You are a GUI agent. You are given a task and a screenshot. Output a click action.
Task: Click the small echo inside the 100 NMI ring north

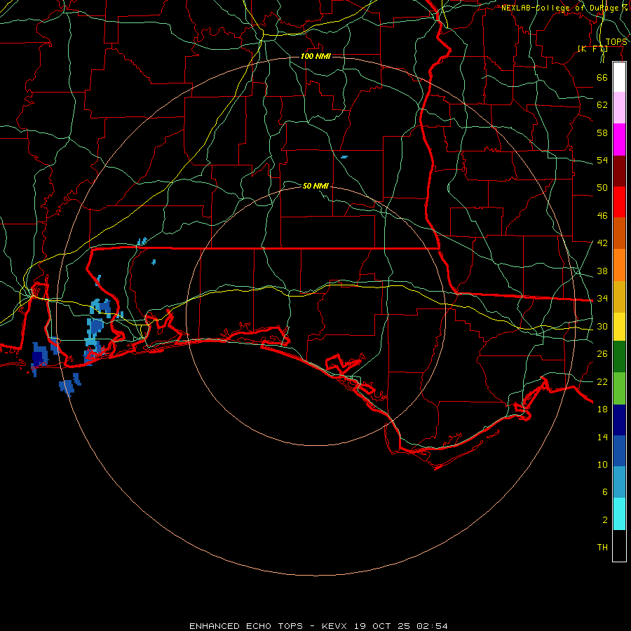344,157
